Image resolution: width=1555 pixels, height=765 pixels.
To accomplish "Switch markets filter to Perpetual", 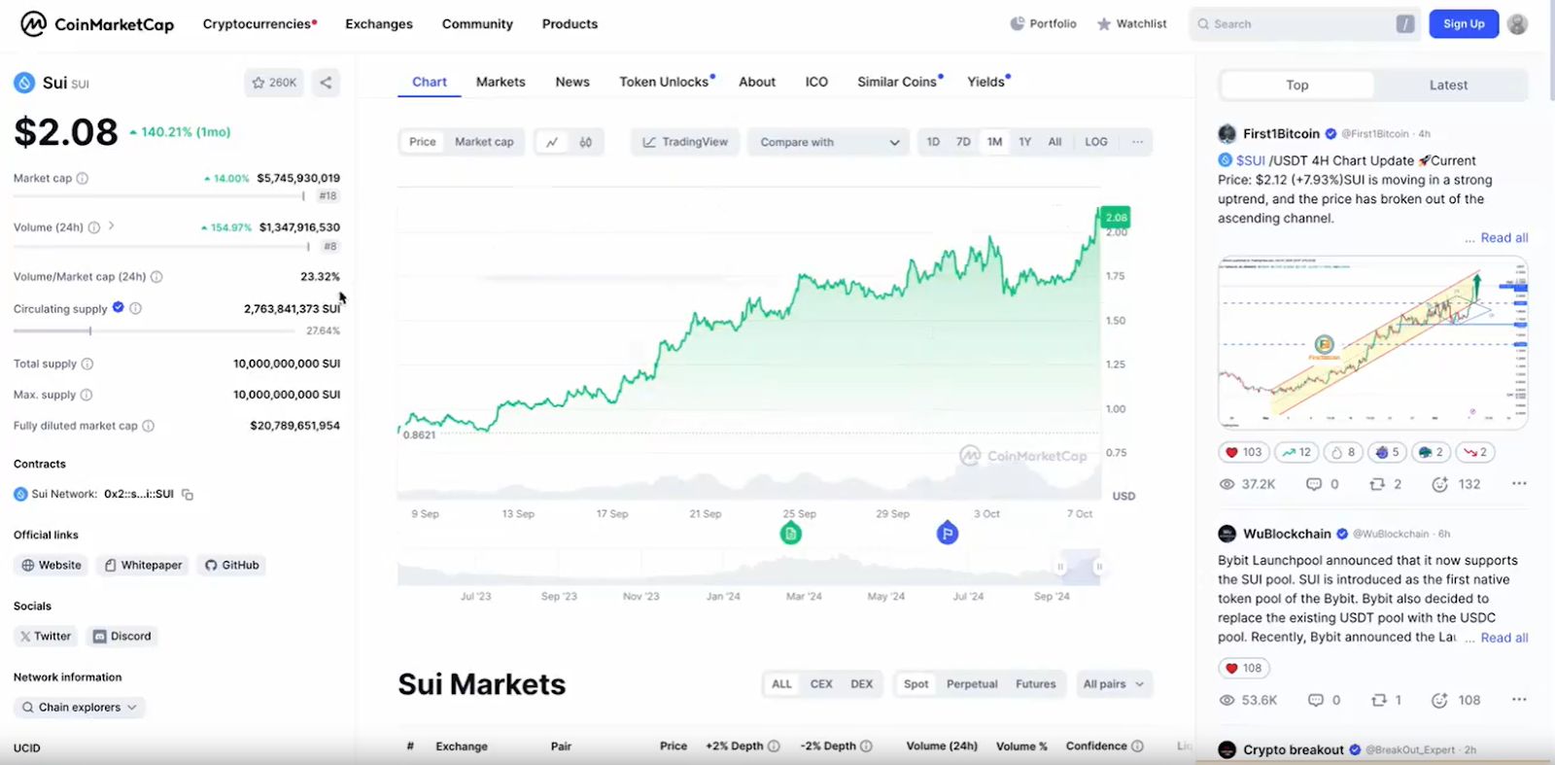I will [972, 684].
